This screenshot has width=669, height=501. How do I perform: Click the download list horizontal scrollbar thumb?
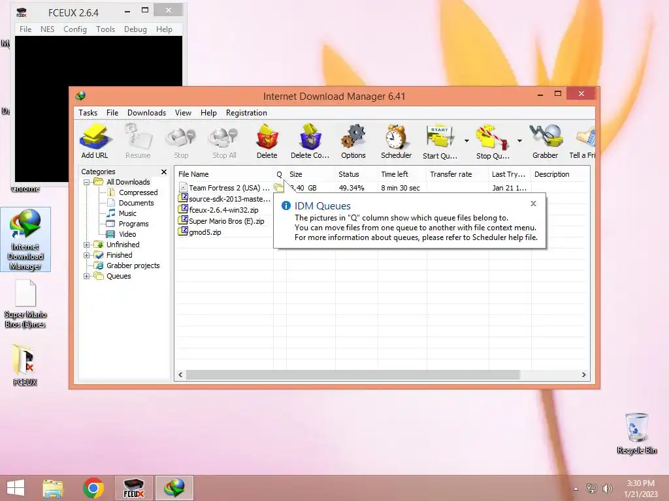[353, 375]
